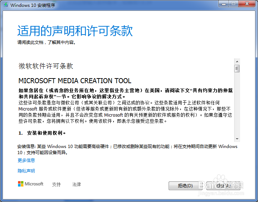Open the 更多信息 more info link

26,160
